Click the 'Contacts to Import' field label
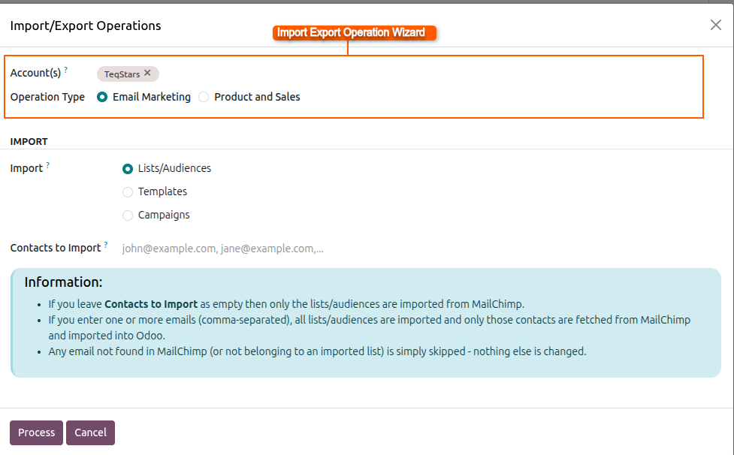734x455 pixels. [x=56, y=248]
